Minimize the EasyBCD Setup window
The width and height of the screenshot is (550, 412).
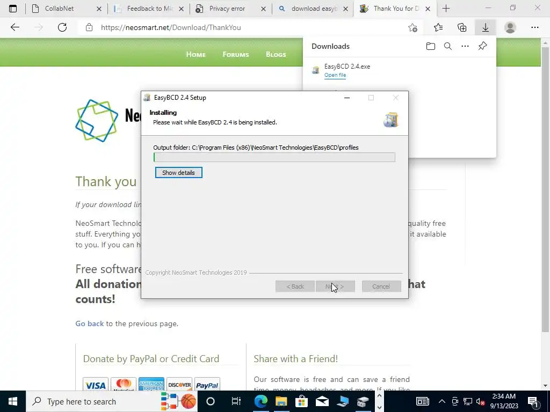[347, 98]
